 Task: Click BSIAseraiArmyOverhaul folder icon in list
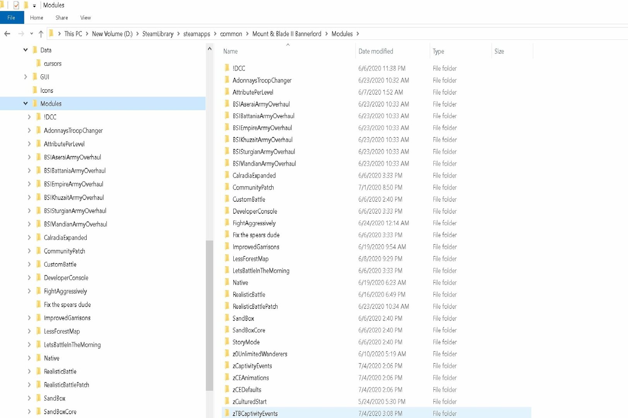point(227,104)
